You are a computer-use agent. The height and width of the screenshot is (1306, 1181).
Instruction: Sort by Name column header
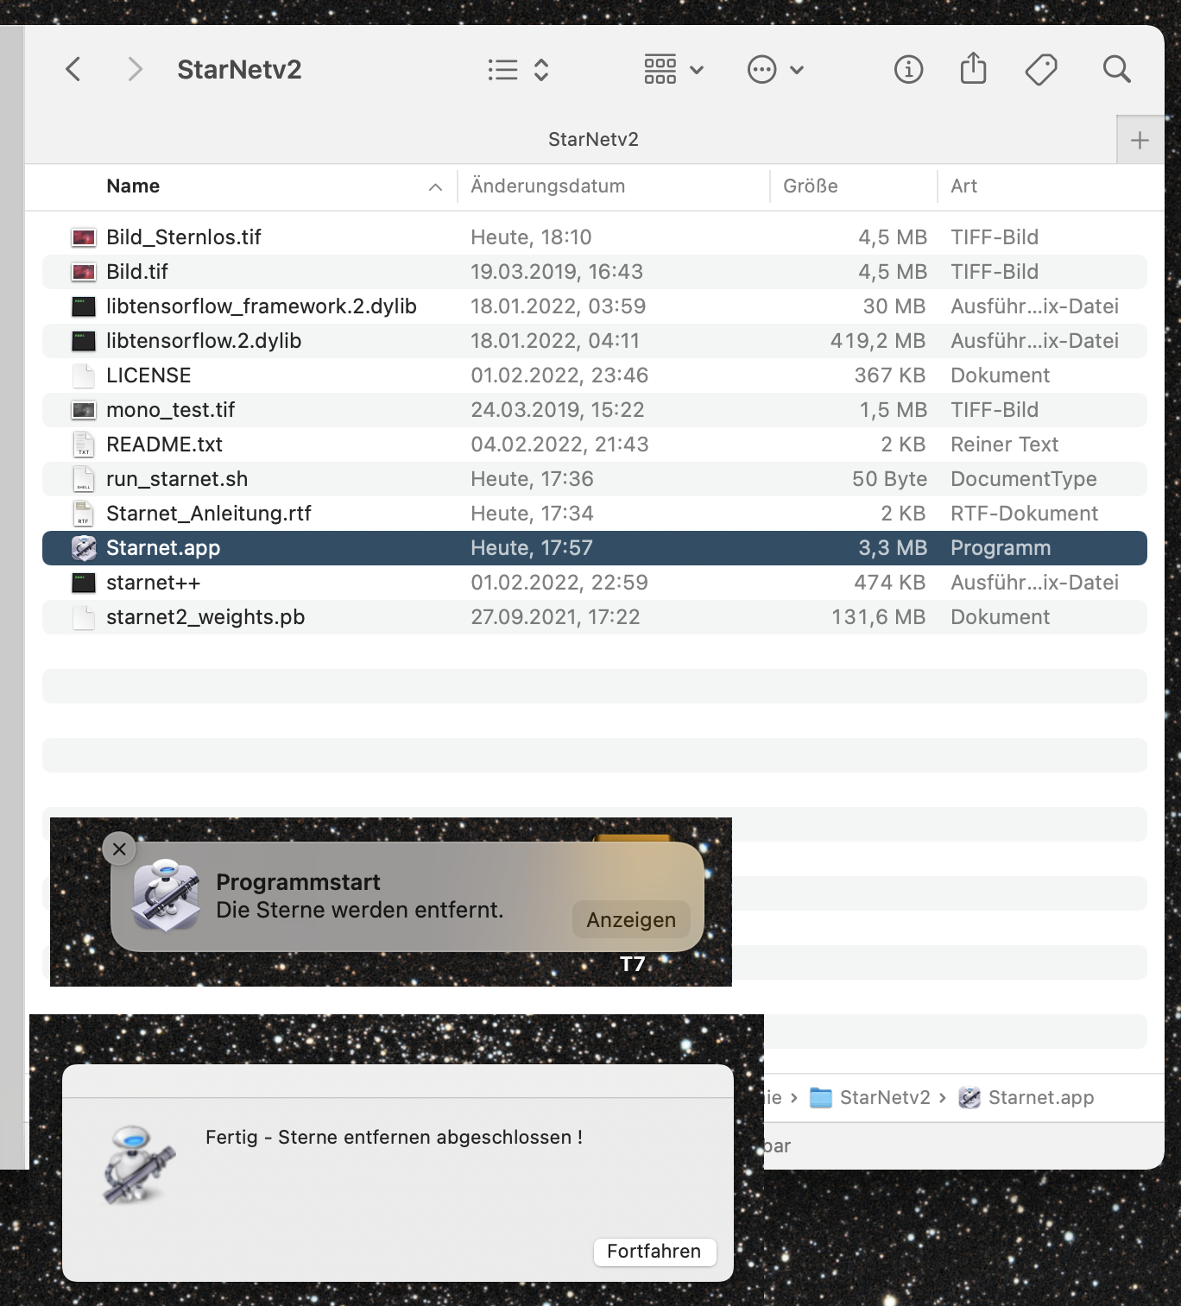tap(133, 186)
